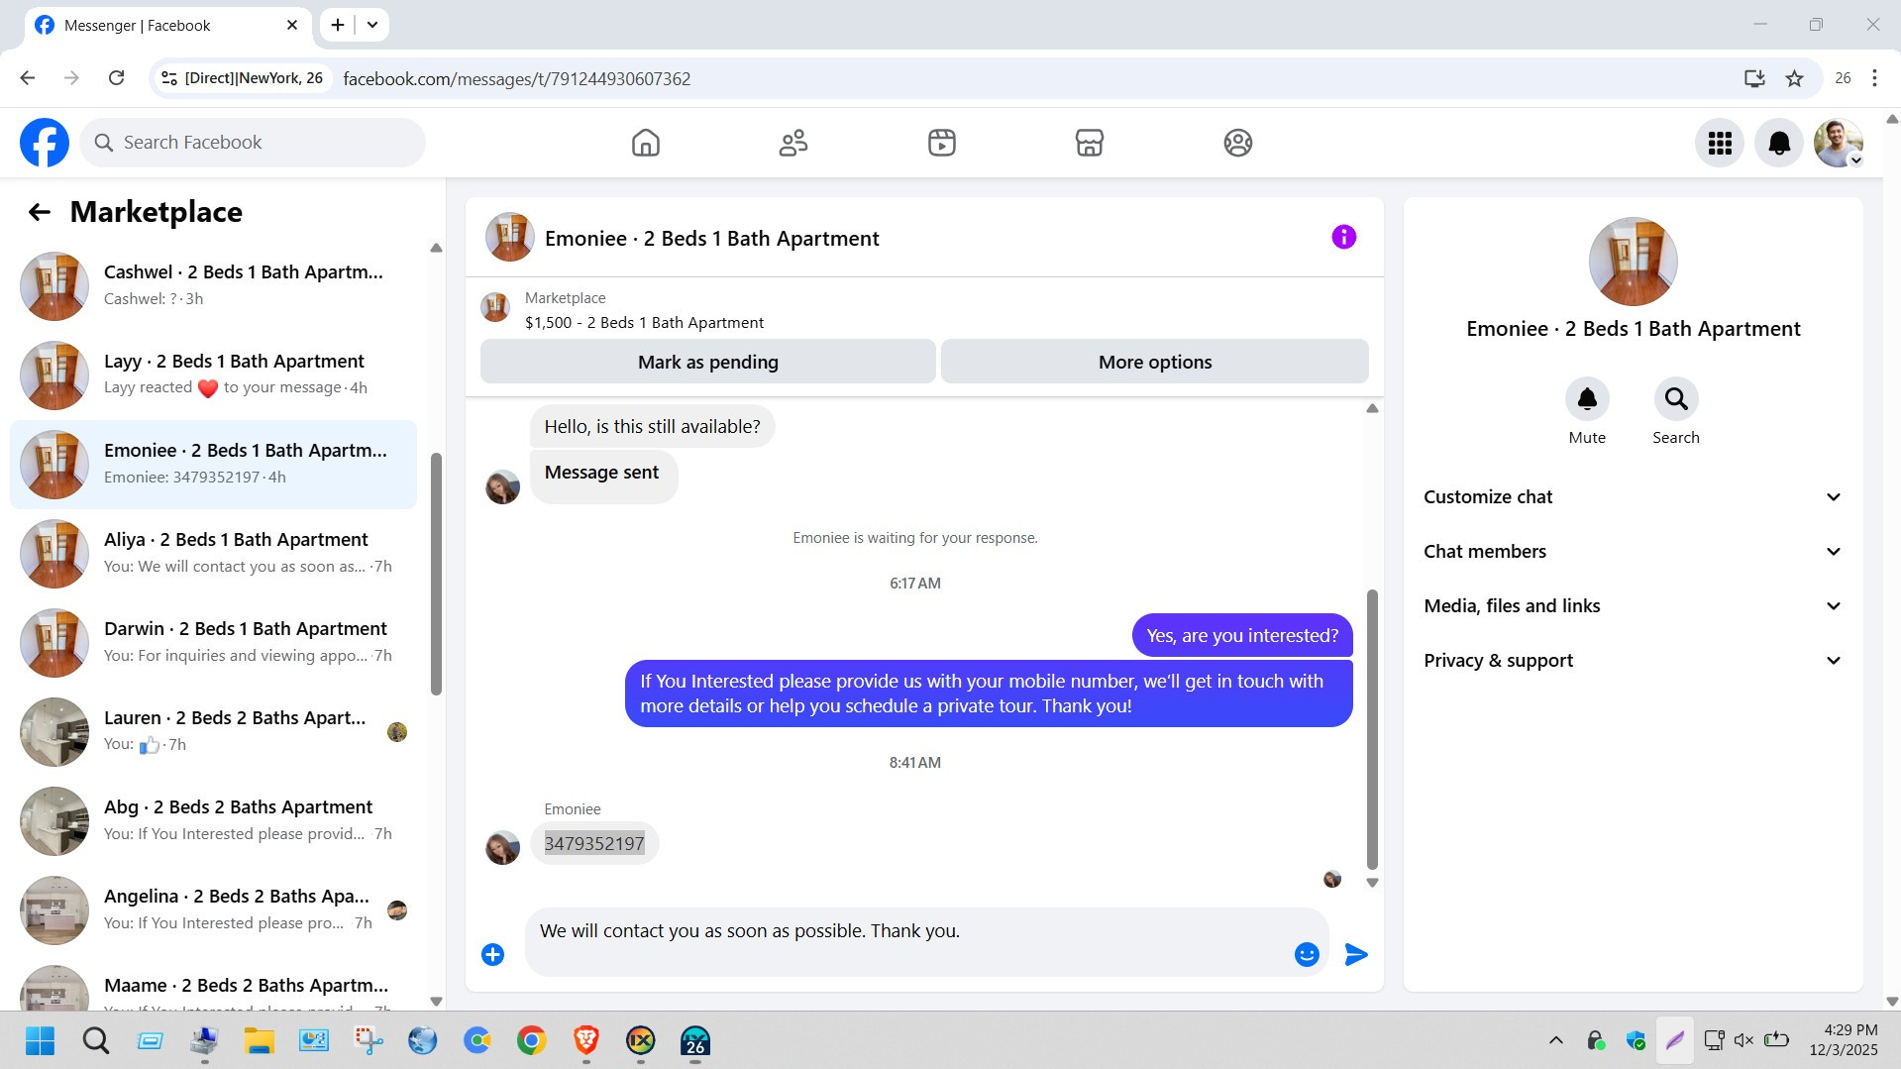Screen dimensions: 1901x1069
Task: Click the 'Yes, are you interested?' message
Action: click(1242, 635)
